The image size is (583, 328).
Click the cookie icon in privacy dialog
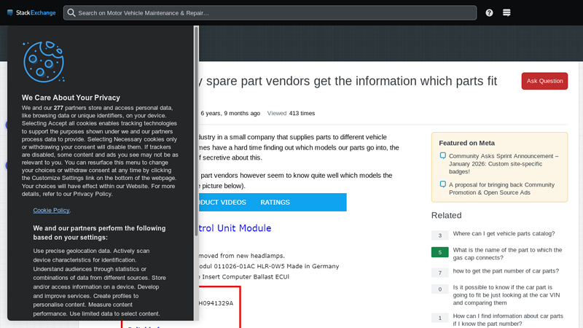point(44,62)
